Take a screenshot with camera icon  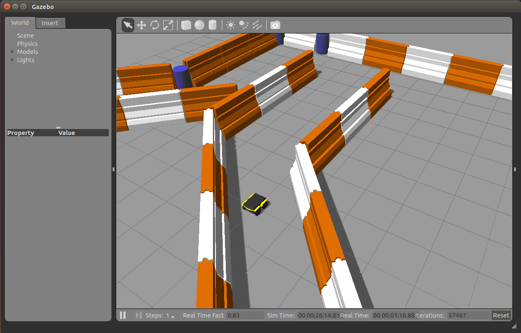(x=275, y=25)
